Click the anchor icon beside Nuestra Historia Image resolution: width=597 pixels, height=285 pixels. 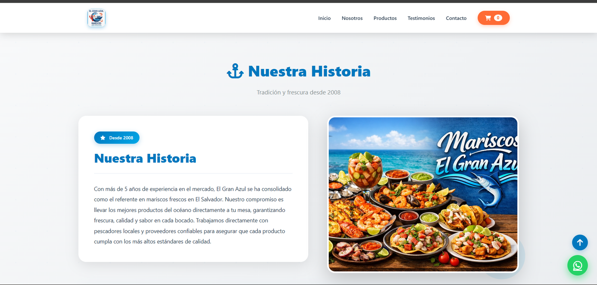235,71
